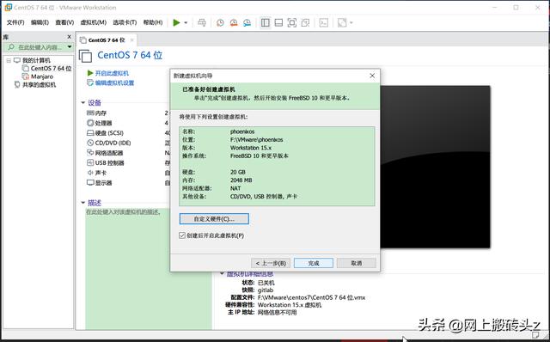
Task: Close the CentOS 7 64 位 tab
Action: tap(131, 40)
